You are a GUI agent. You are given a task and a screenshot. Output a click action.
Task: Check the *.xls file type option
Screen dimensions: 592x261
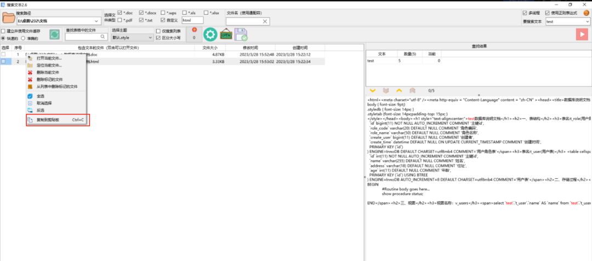184,13
